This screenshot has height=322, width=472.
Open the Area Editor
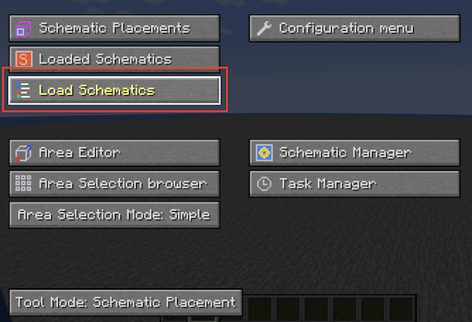pyautogui.click(x=114, y=153)
